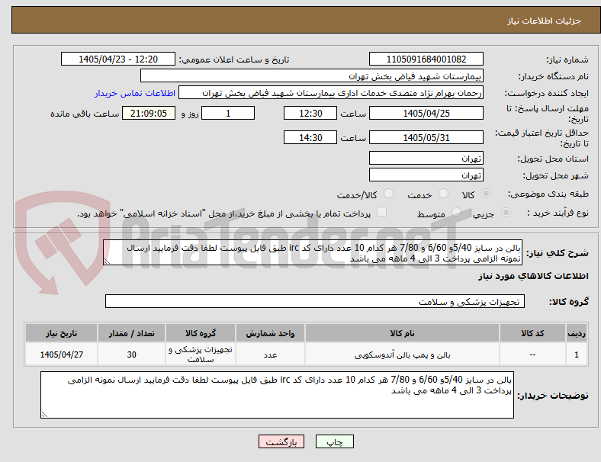
Task: Click the price validity date 1405/05/31
Action: click(426, 137)
